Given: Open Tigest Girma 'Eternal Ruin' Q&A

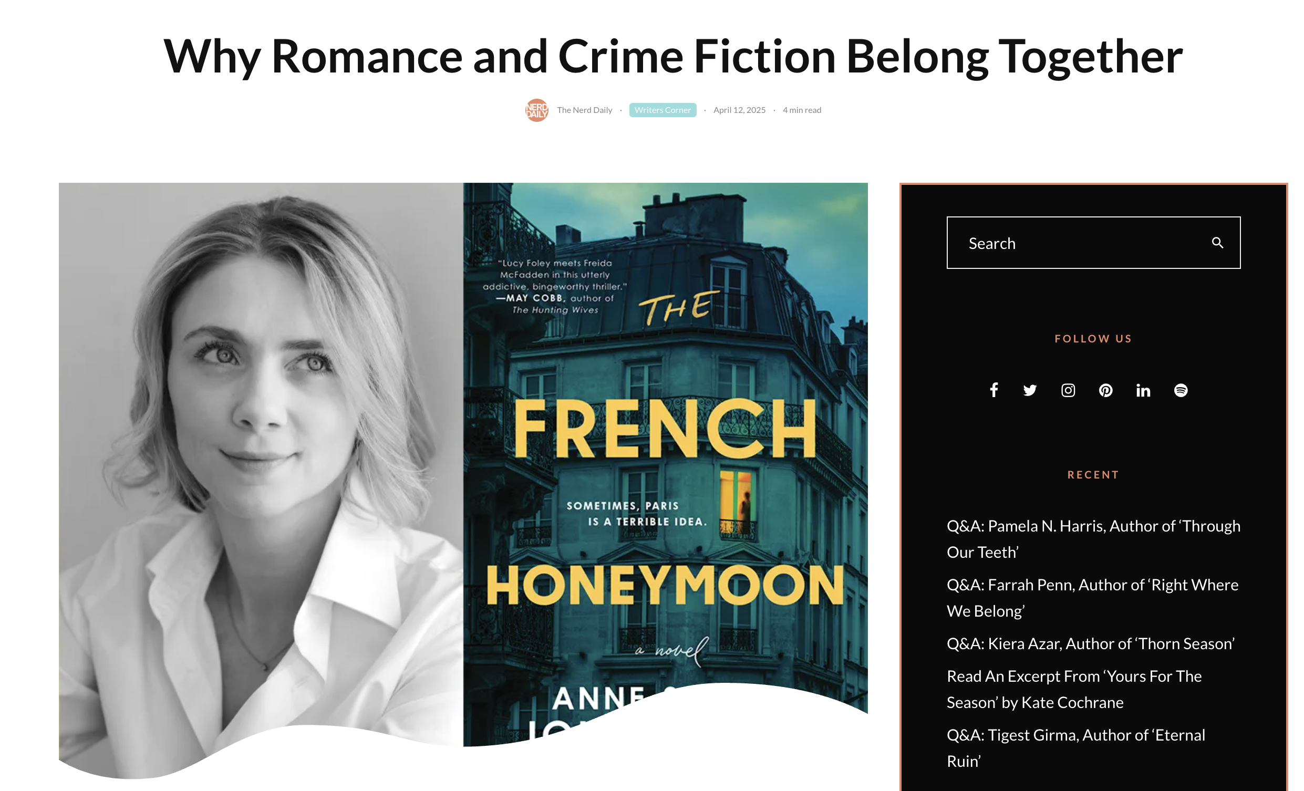Looking at the screenshot, I should coord(1076,748).
